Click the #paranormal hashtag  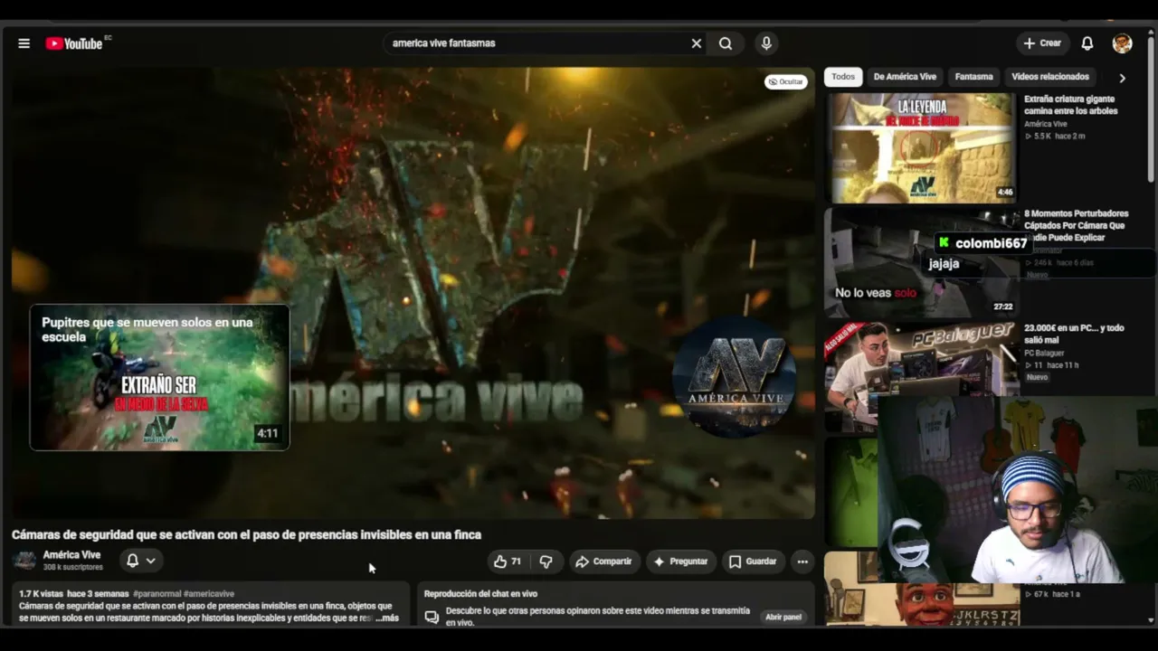(x=157, y=594)
